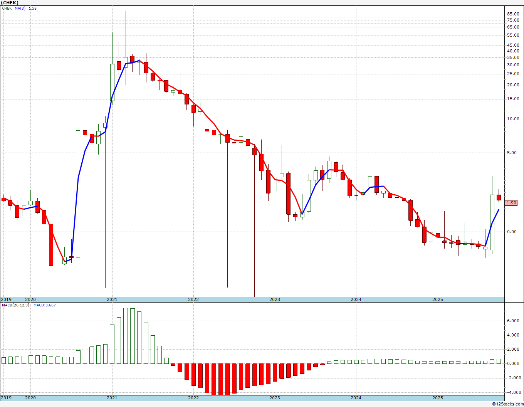This screenshot has height=407, width=524.
Task: Click the green CHEK legend label
Action: (x=7, y=8)
